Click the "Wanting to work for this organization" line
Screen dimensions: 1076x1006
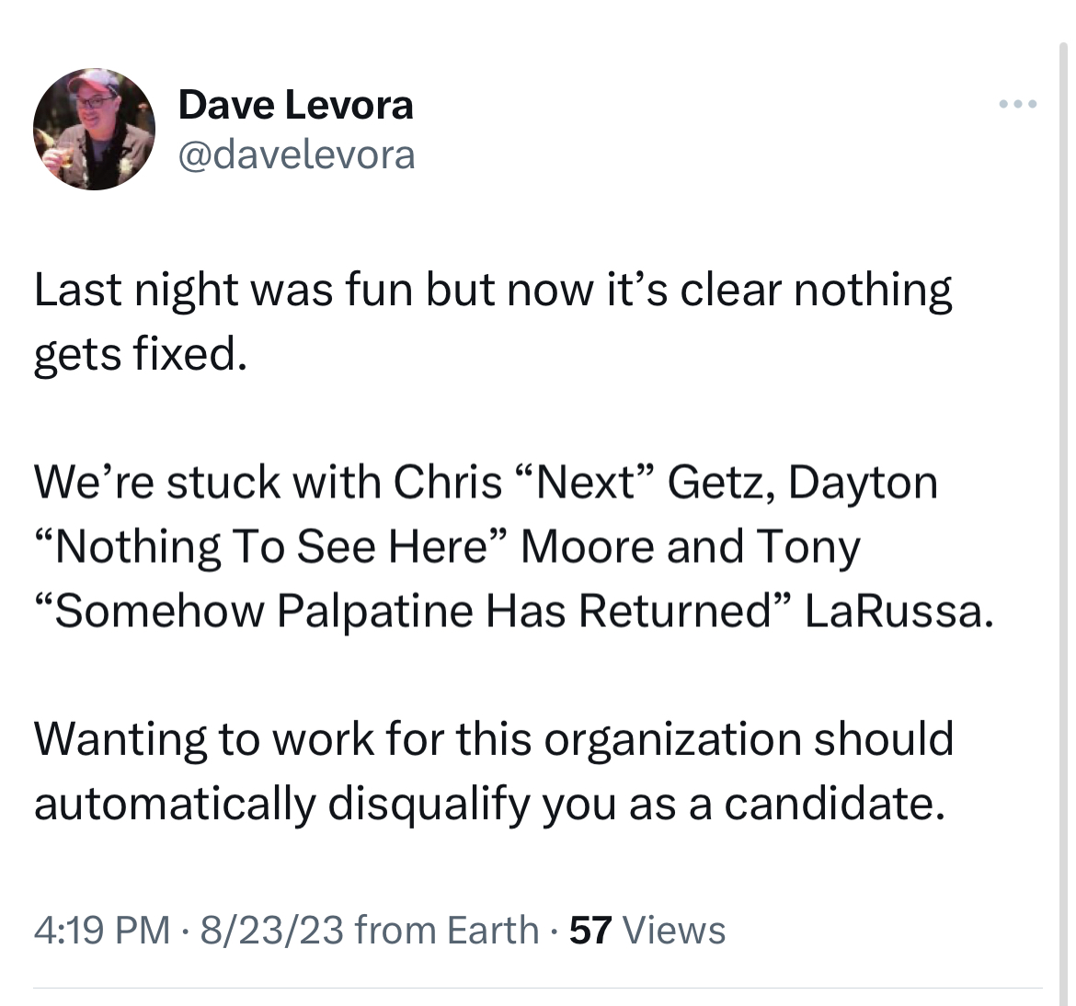(494, 740)
